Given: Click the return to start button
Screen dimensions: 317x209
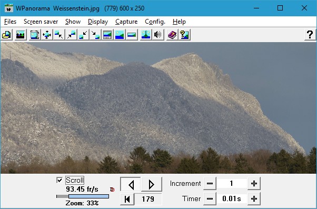Looking at the screenshot, I should [127, 199].
